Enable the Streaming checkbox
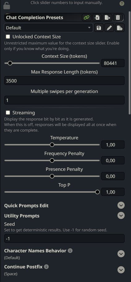This screenshot has width=131, height=282. (8, 113)
